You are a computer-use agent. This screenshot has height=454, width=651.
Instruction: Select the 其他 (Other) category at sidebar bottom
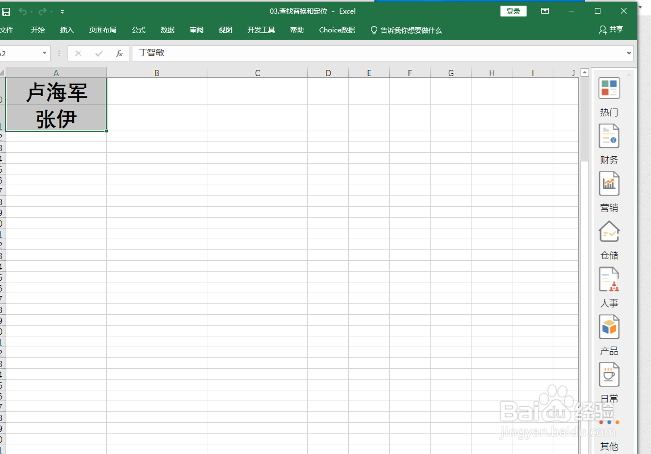609,445
